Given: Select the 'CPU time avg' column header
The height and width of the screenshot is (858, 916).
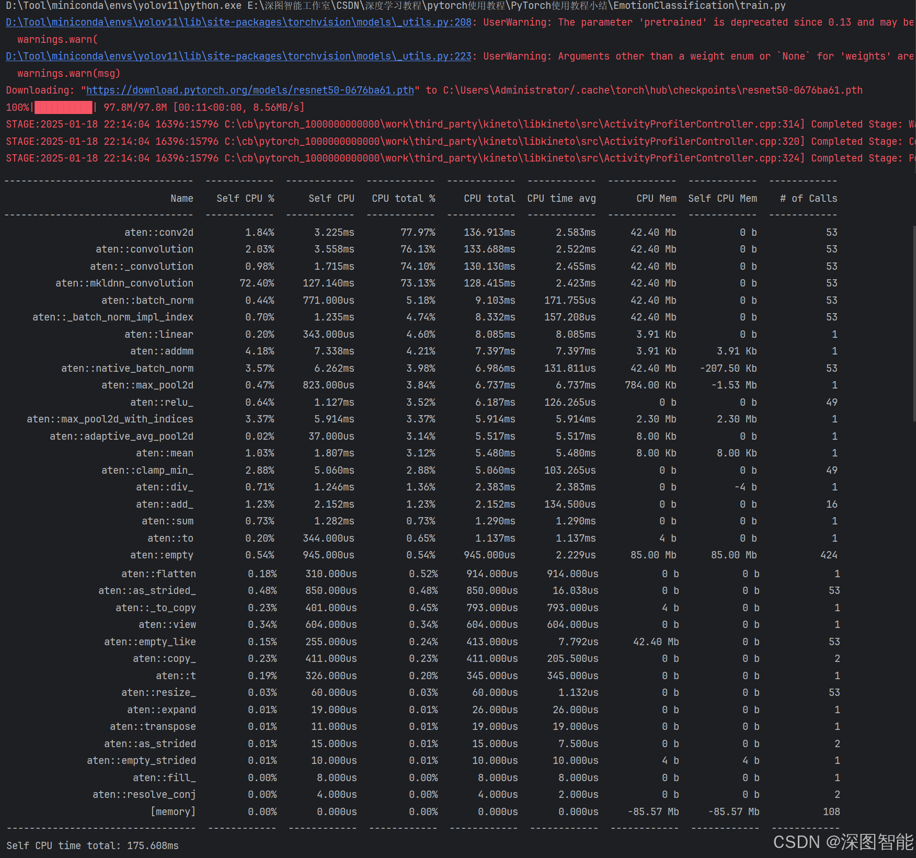Looking at the screenshot, I should (562, 199).
